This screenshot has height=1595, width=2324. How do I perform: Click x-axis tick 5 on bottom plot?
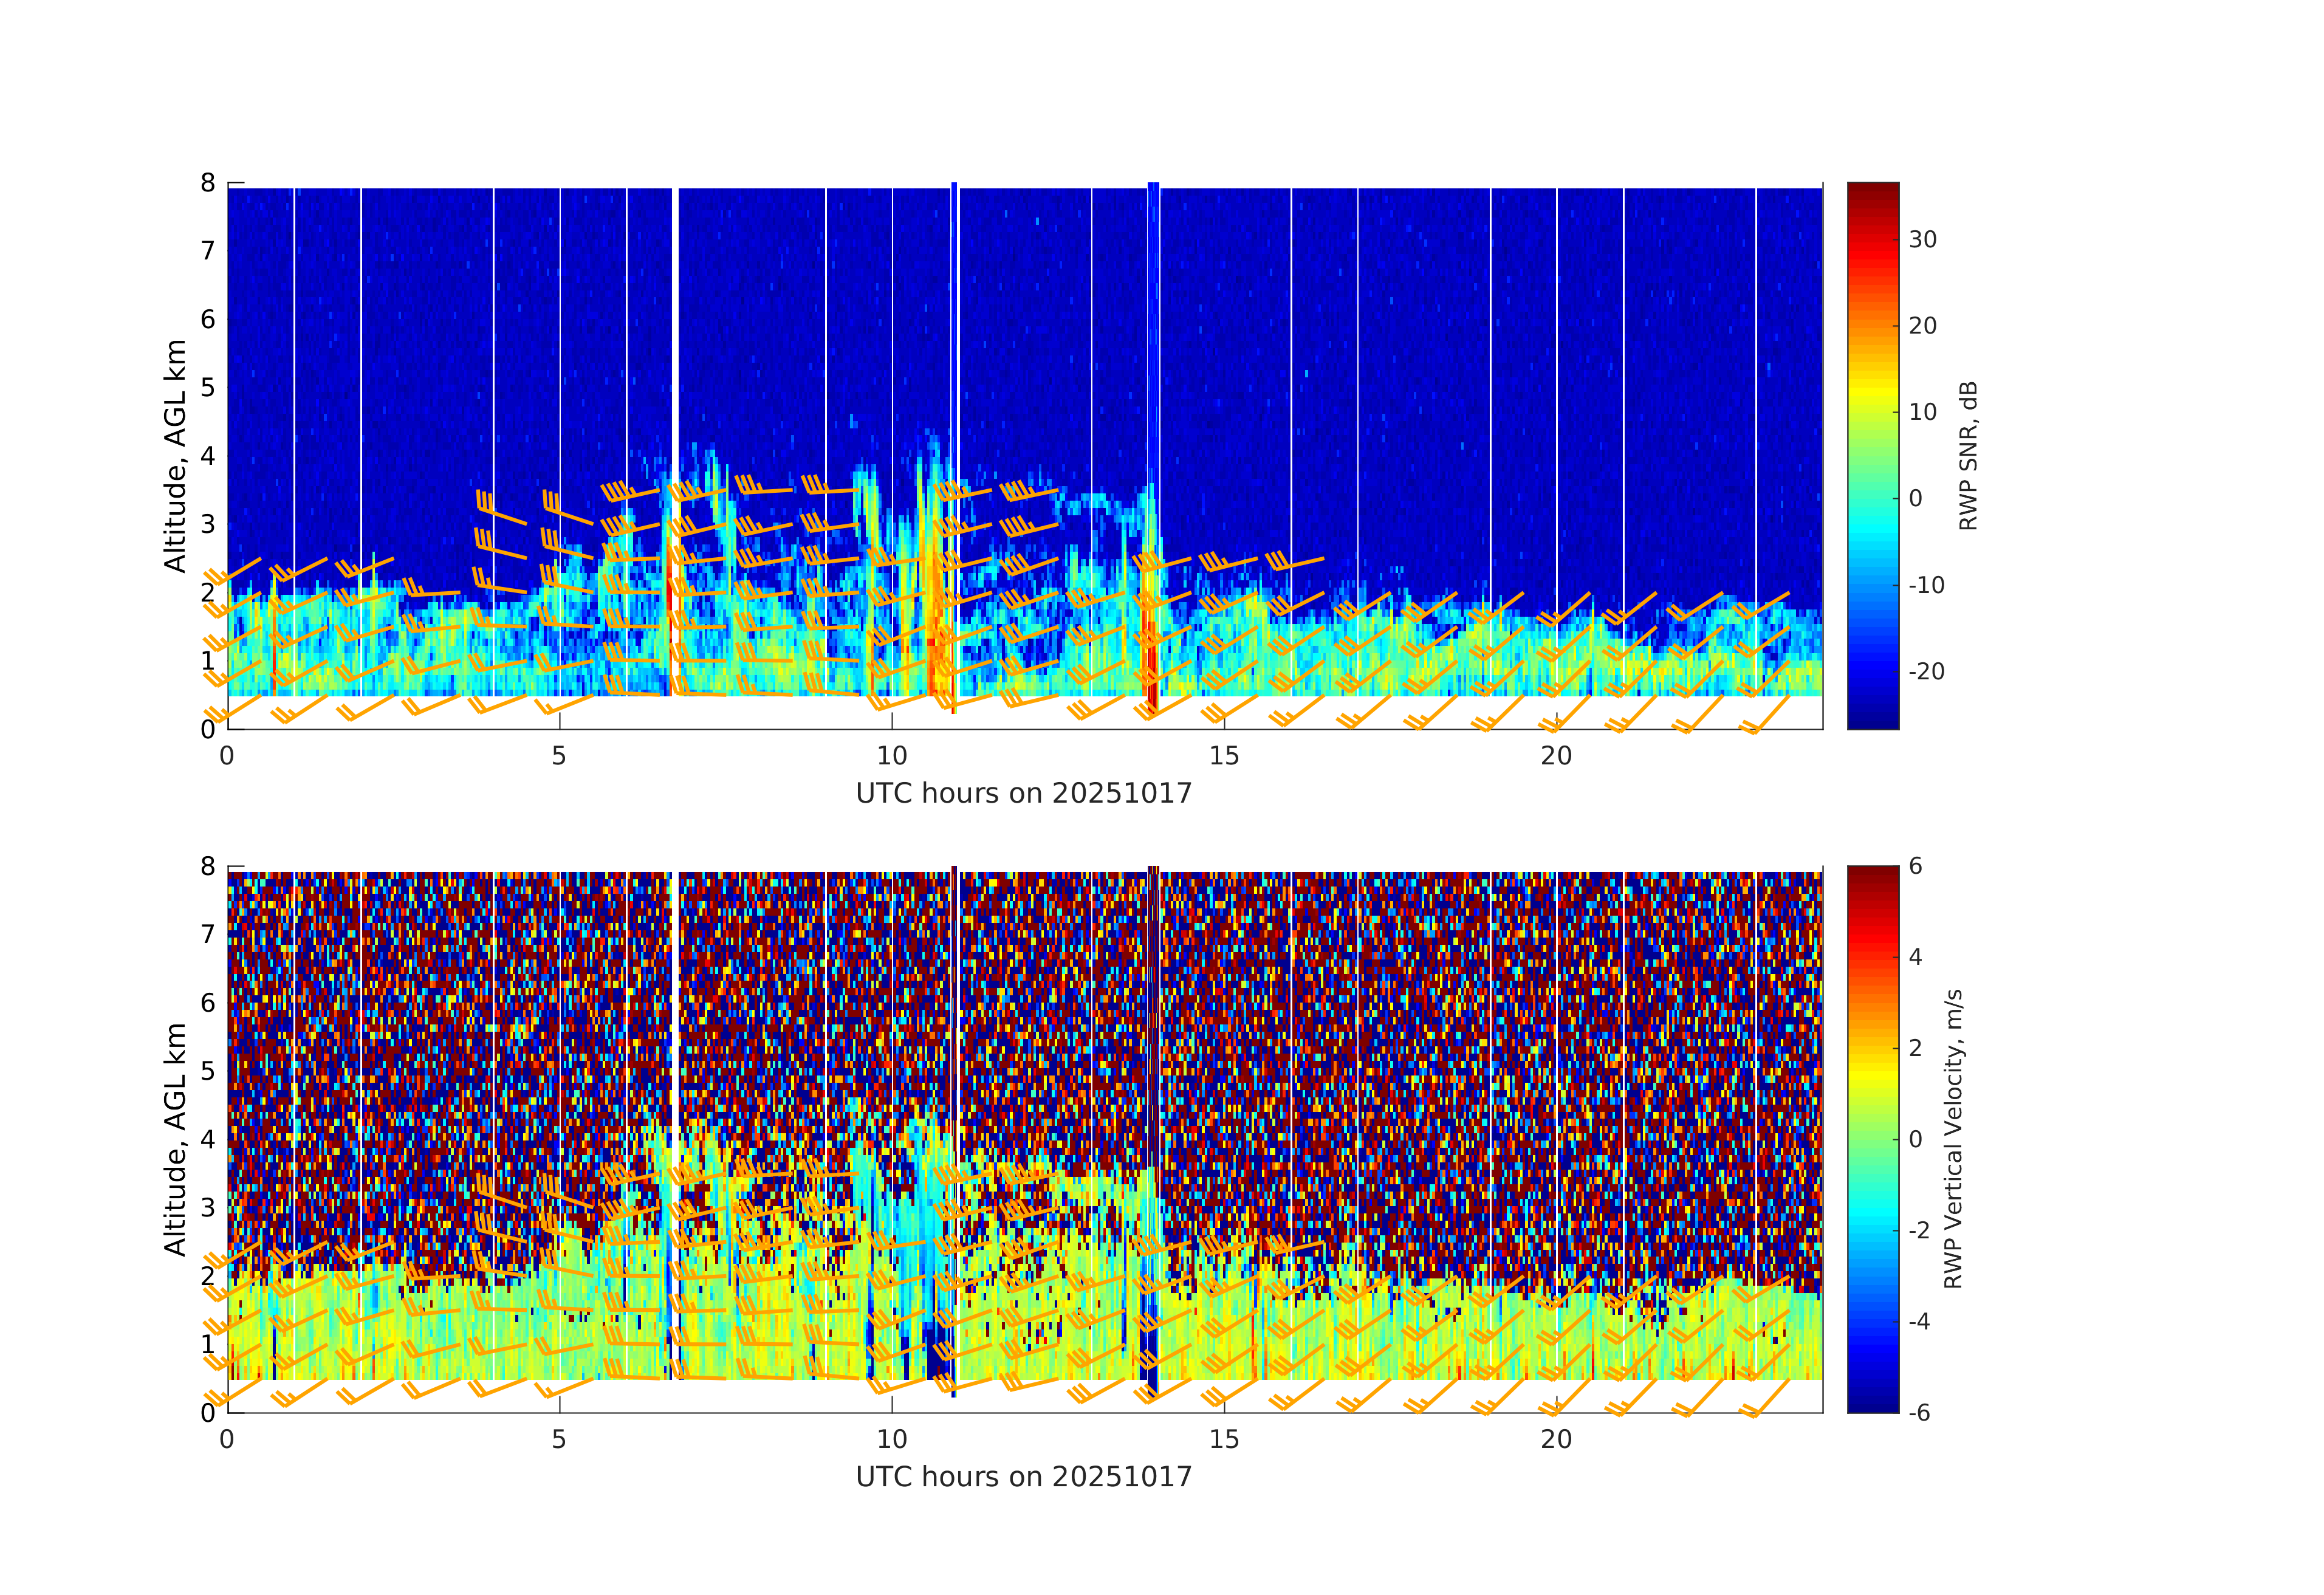559,1440
